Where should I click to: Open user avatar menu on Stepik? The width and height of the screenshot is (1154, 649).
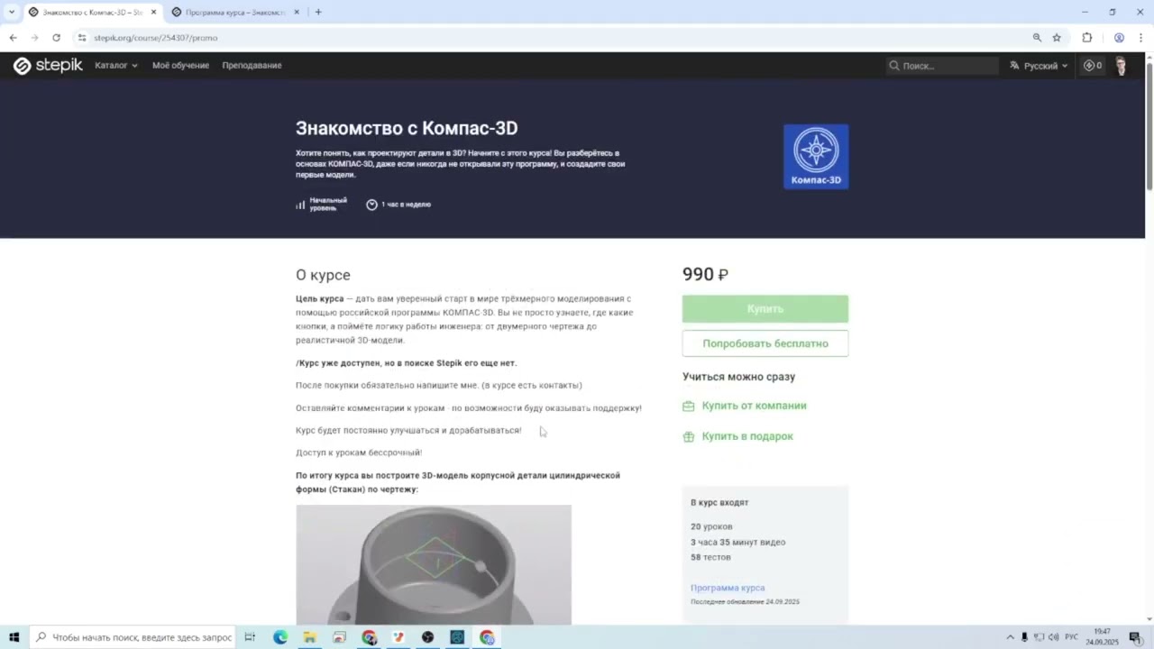[1121, 66]
